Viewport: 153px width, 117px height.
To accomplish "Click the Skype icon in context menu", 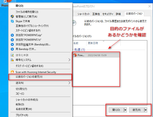I will pos(12,21).
